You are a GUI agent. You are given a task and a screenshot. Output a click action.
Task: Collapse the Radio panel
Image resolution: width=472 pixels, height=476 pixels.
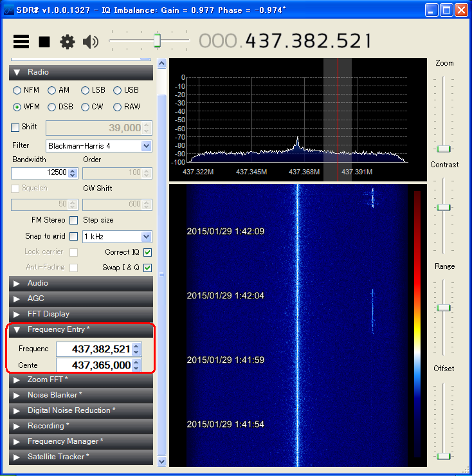point(81,72)
